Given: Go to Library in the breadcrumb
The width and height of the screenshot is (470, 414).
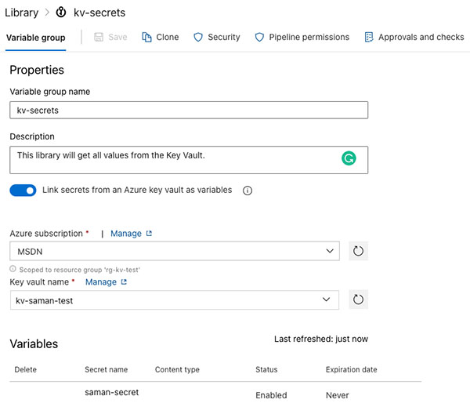Looking at the screenshot, I should (21, 13).
